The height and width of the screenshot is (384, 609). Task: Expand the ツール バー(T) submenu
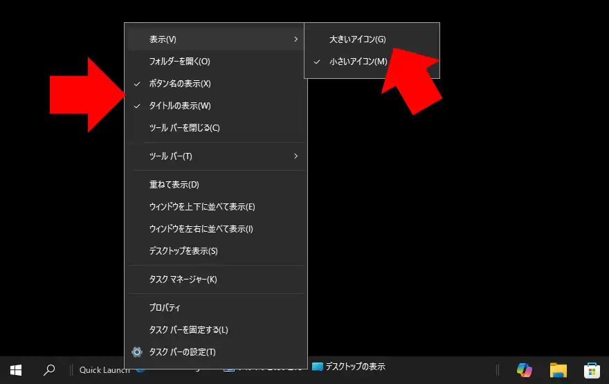296,156
